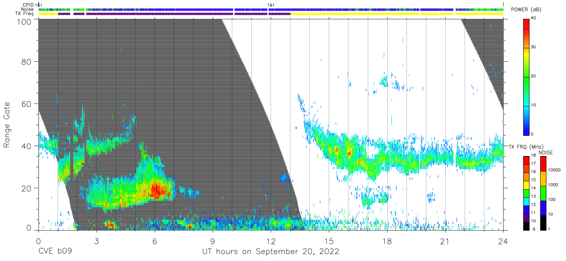This screenshot has width=566, height=261.
Task: Click the 'CVE b09' radar label
Action: [x=54, y=251]
